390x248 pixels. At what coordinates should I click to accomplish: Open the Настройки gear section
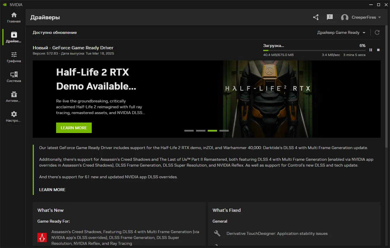[14, 117]
